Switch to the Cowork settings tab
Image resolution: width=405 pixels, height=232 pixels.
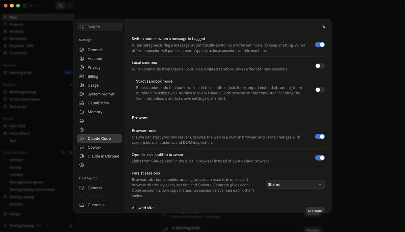point(99,147)
